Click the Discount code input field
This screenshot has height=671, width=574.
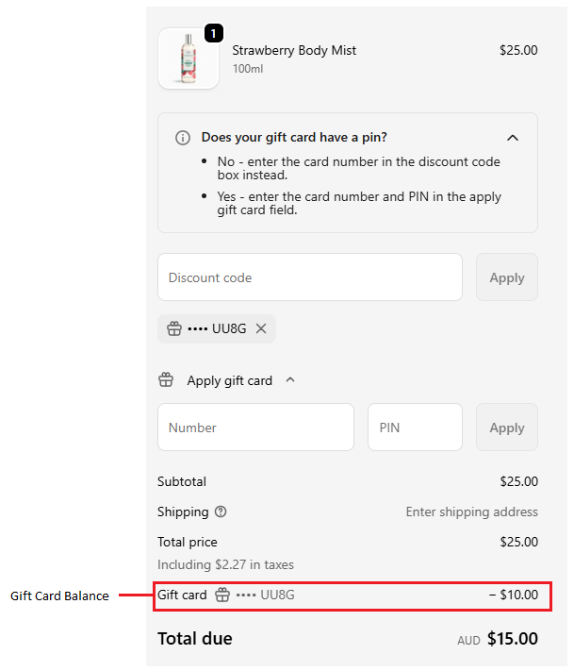pyautogui.click(x=310, y=277)
